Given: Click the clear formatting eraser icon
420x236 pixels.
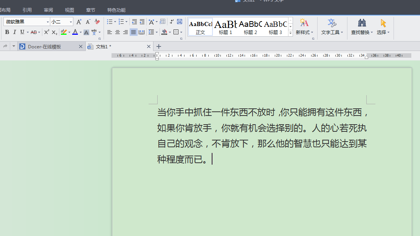Looking at the screenshot, I should point(97,22).
